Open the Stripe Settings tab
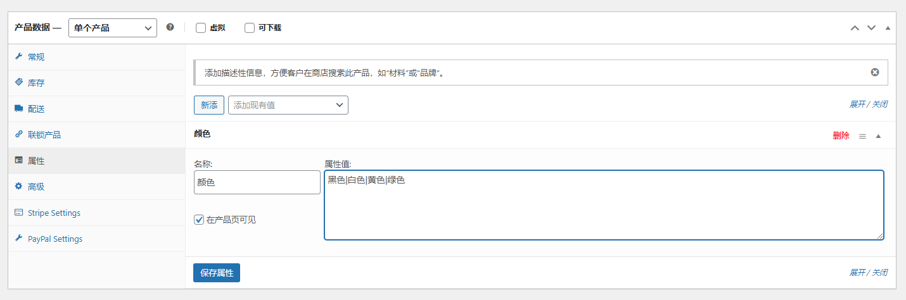 click(x=96, y=213)
